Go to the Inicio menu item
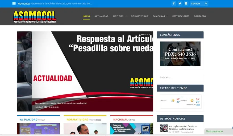The height and width of the screenshot is (136, 233). [86, 16]
